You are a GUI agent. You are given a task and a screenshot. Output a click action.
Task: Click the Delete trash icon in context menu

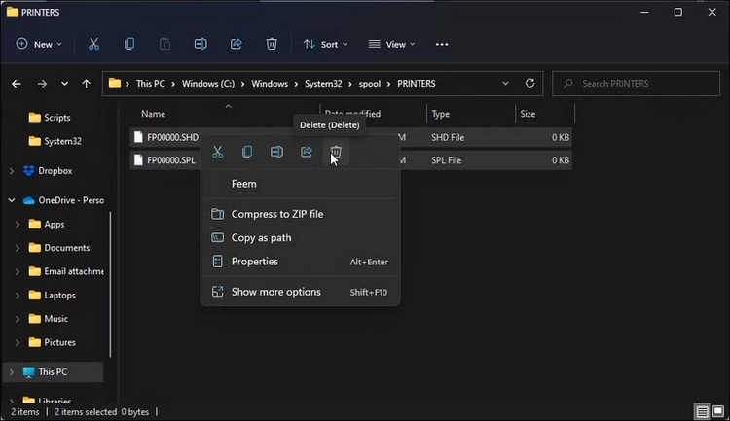(x=336, y=152)
